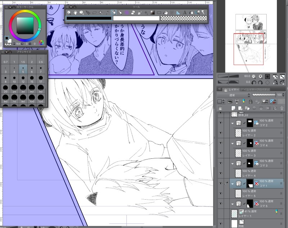Screen dimensions: 288x228
Task: Select the Blend water drop tool
Action: coord(191,13)
